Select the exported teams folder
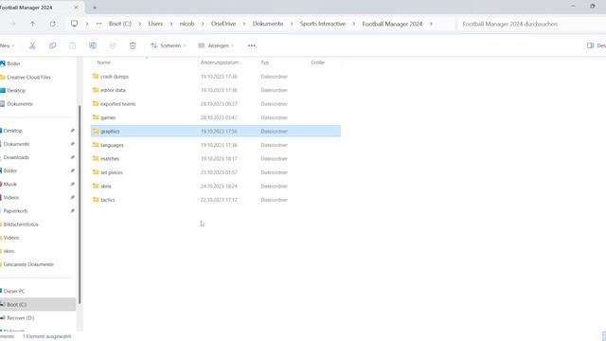Screen dimensions: 606x341 (x=216, y=104)
